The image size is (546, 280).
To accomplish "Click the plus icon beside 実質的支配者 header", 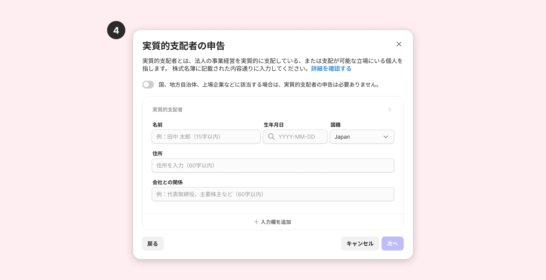I will click(x=390, y=110).
